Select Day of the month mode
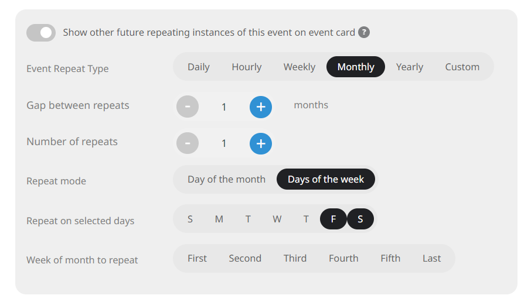 coord(227,179)
